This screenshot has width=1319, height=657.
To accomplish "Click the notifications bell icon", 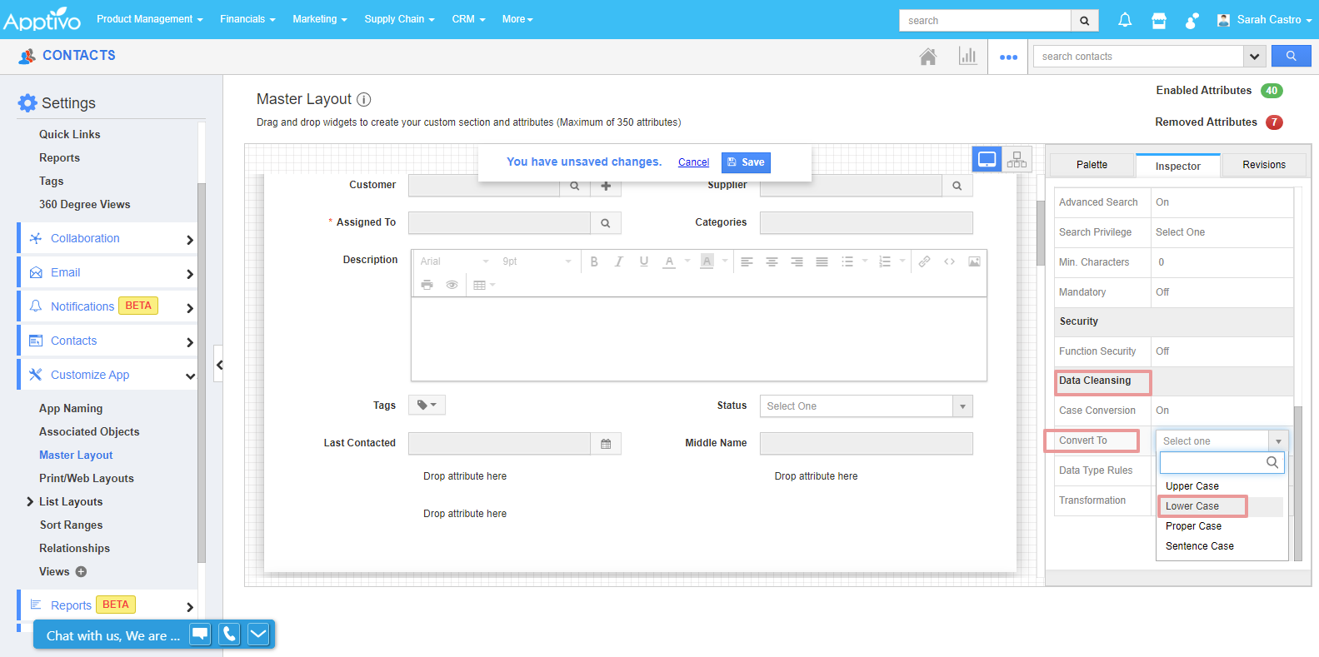I will pos(1125,20).
